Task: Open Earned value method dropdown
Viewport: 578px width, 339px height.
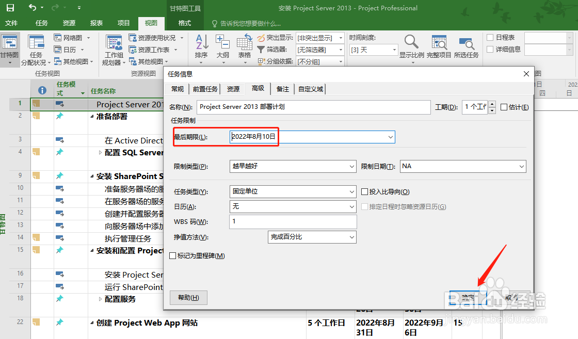Action: pyautogui.click(x=351, y=237)
